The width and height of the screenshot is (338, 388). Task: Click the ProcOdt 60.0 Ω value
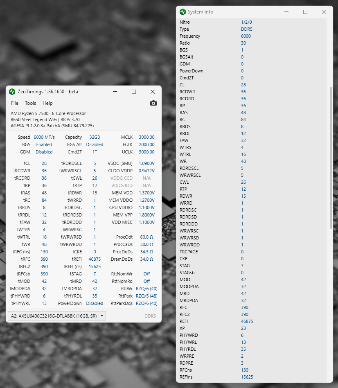146,237
